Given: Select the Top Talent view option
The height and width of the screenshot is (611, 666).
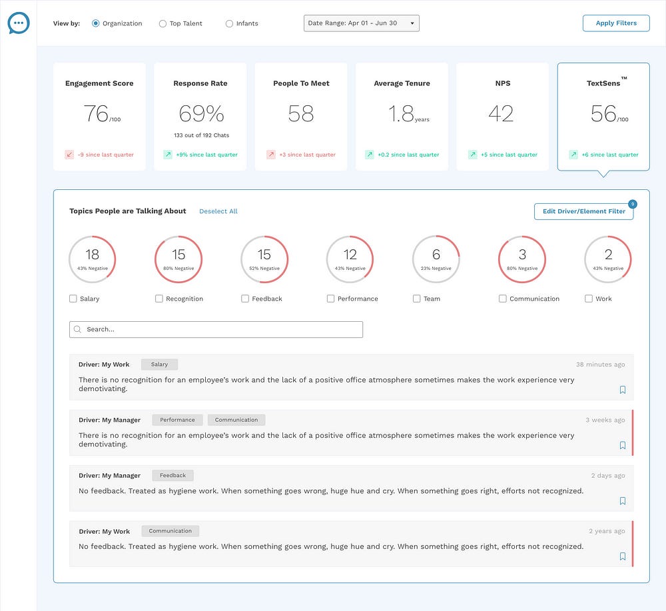Looking at the screenshot, I should point(163,24).
